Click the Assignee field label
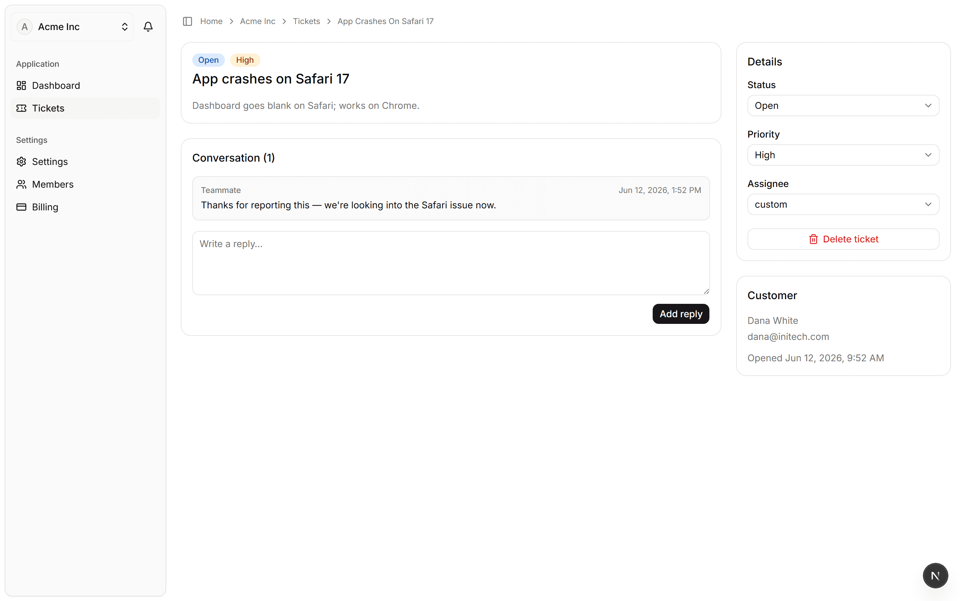 click(x=767, y=184)
